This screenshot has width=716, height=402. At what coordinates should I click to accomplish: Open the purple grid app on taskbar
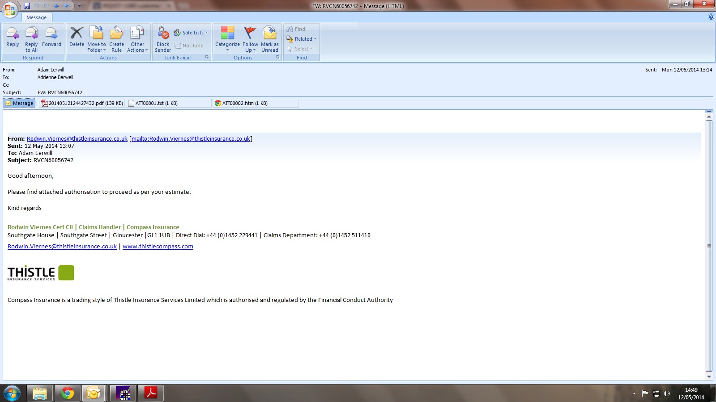pyautogui.click(x=123, y=394)
